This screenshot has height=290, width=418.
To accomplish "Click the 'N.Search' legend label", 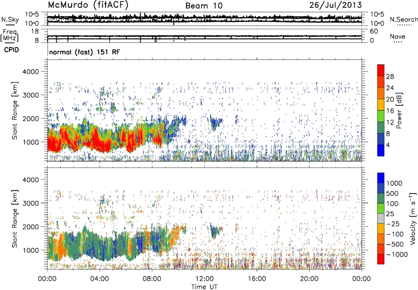I will (403, 19).
